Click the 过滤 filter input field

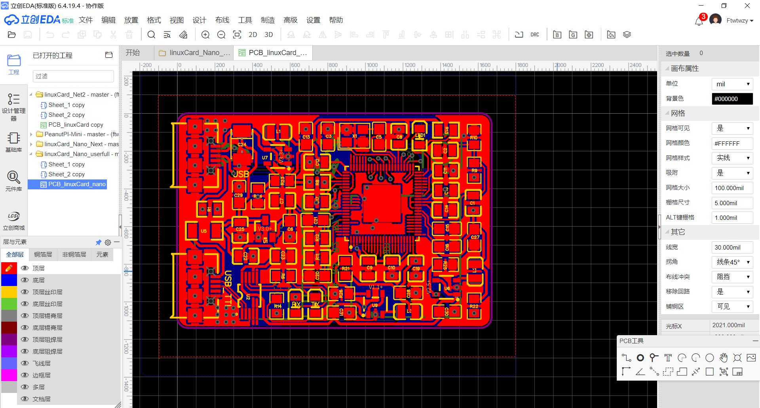pyautogui.click(x=73, y=76)
